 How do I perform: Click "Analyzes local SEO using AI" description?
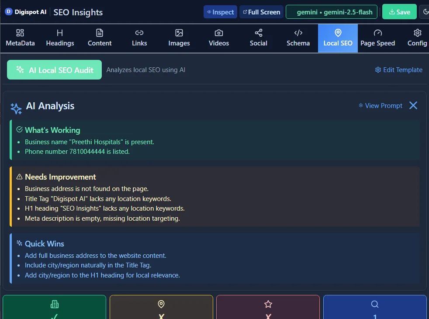(146, 70)
